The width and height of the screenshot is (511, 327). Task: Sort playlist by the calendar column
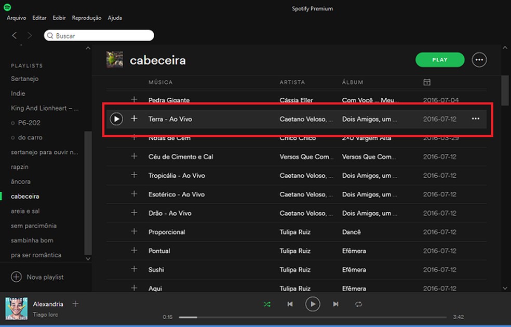[x=427, y=82]
